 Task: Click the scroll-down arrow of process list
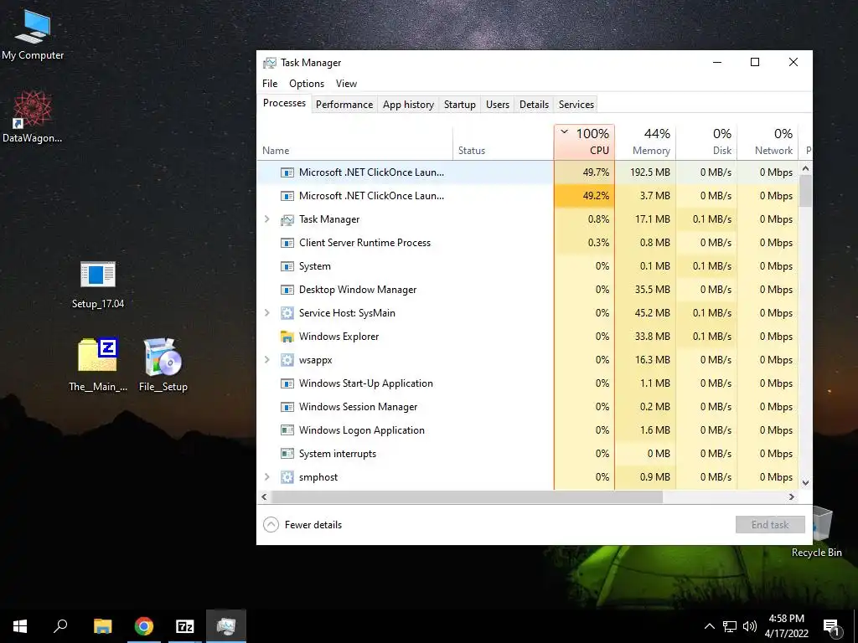(x=805, y=483)
